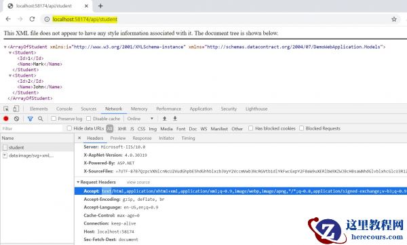Filter requests by All types
Screen dimensions: 407x245
coord(109,128)
